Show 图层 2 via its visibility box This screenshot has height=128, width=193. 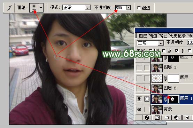point(139,89)
